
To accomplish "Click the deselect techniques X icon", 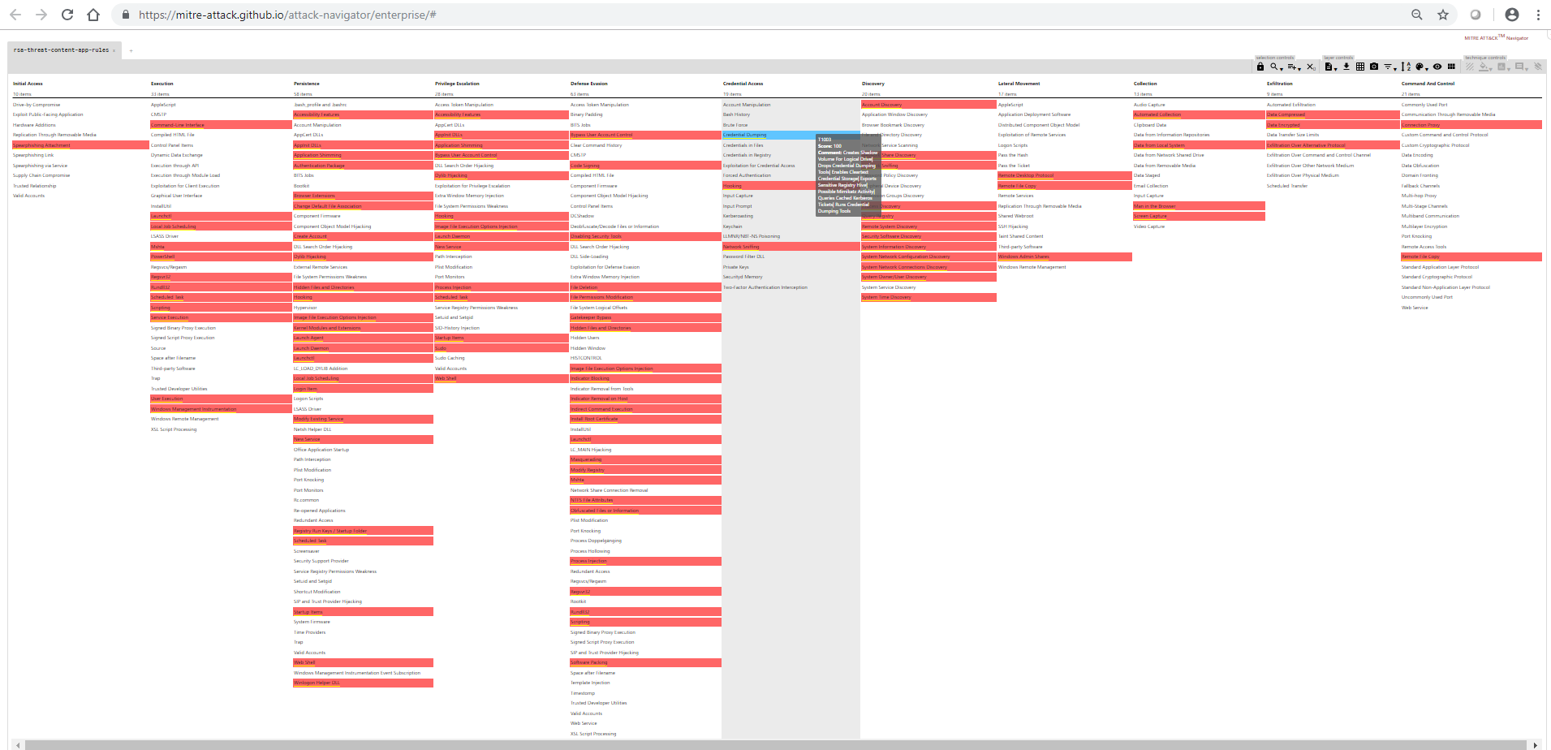I will (1311, 67).
